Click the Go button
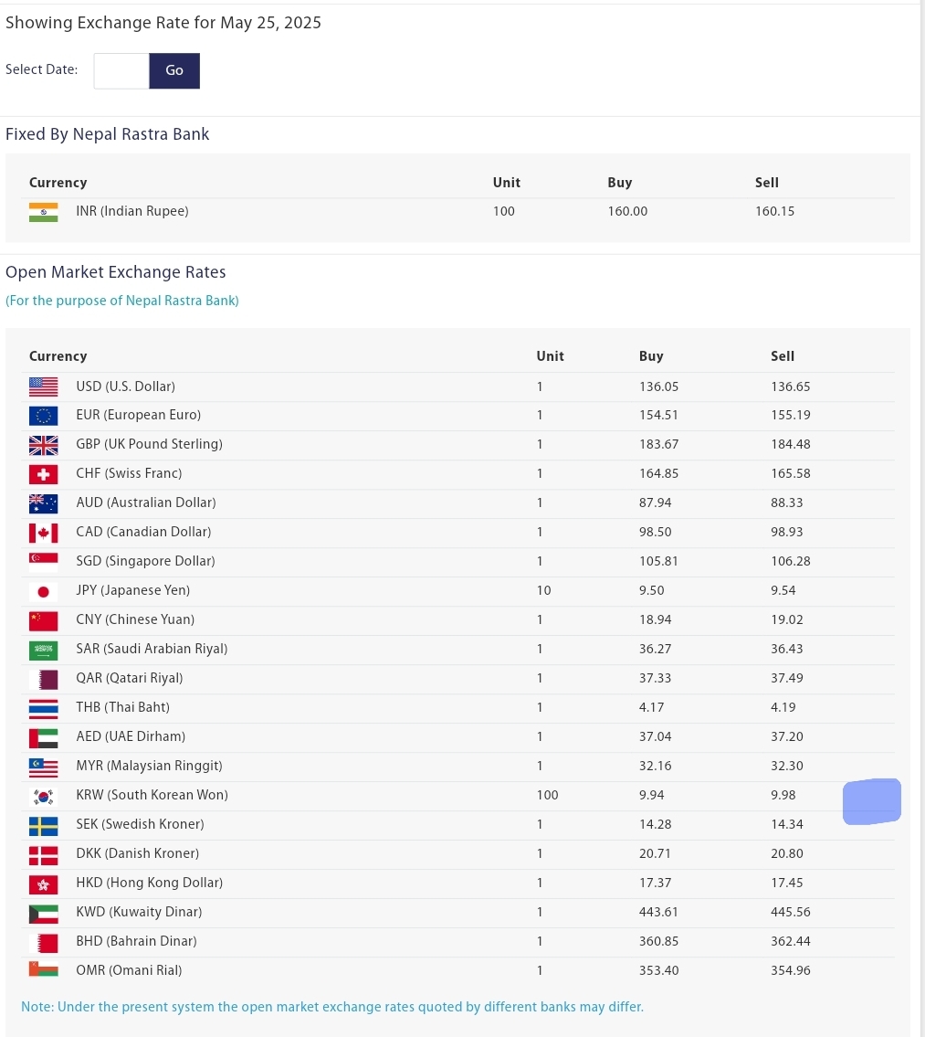 coord(173,70)
